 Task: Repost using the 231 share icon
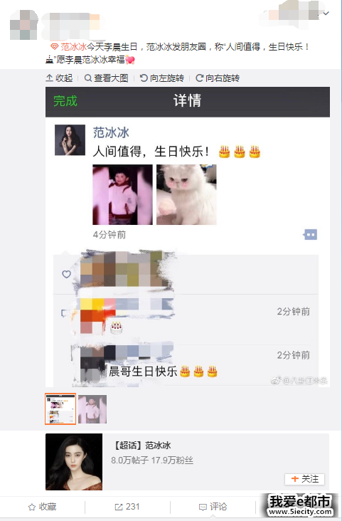coord(127,507)
